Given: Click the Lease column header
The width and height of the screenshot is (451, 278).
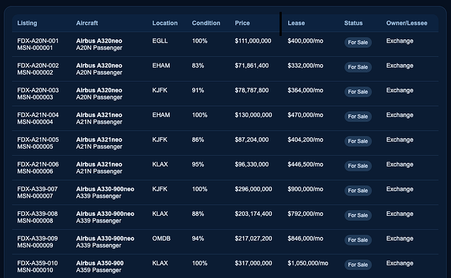Looking at the screenshot, I should 296,23.
